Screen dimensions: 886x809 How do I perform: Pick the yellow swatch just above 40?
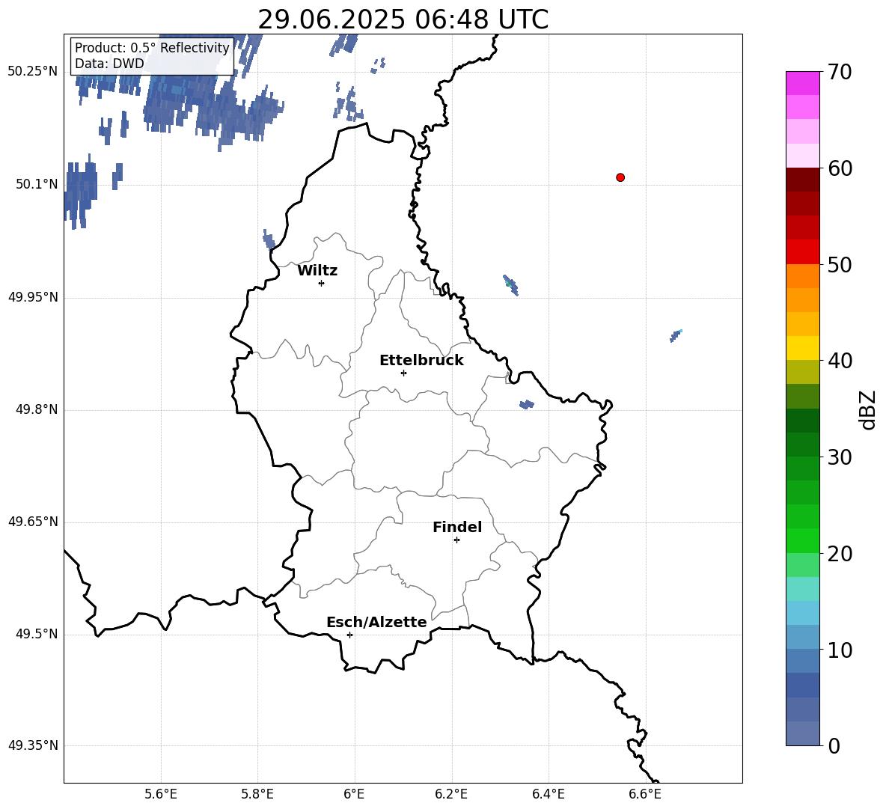(x=803, y=348)
